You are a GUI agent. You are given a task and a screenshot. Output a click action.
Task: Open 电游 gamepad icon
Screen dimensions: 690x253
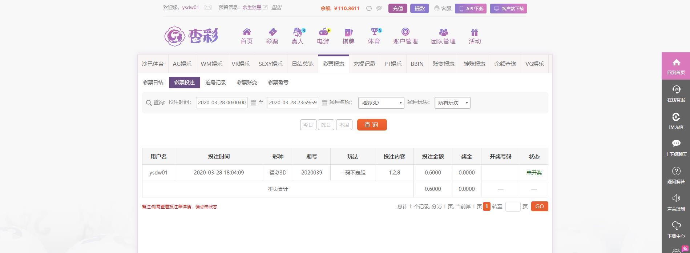(323, 32)
